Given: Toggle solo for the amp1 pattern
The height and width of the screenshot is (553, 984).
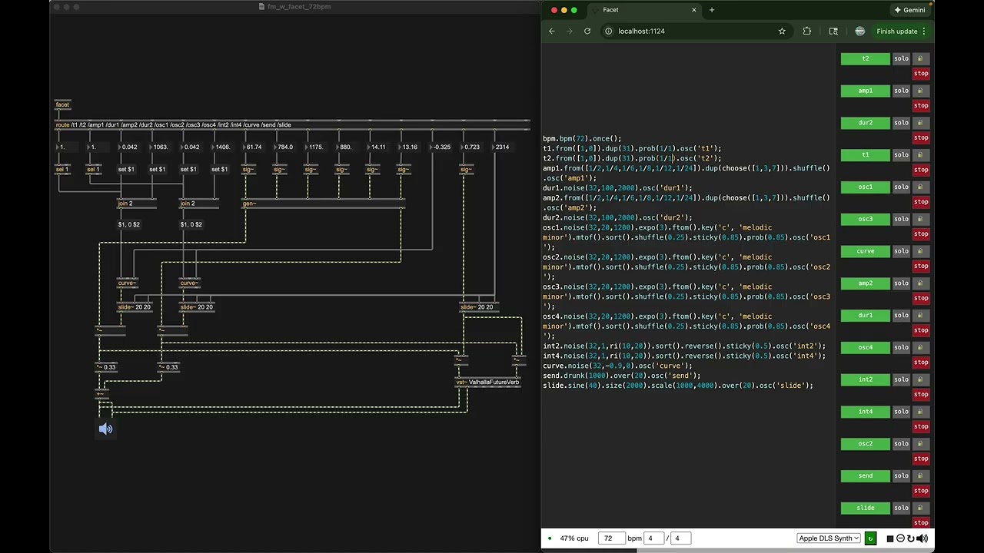Looking at the screenshot, I should coord(901,91).
